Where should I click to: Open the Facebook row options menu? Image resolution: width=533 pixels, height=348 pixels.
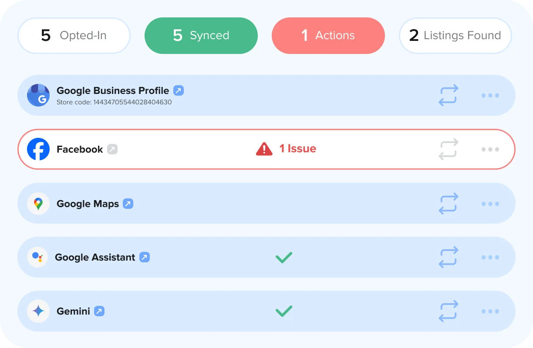pyautogui.click(x=490, y=149)
